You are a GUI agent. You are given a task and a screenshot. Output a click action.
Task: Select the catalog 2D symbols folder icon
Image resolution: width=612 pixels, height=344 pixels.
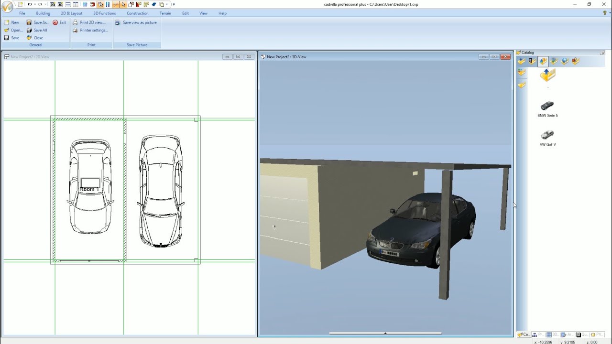tap(554, 61)
